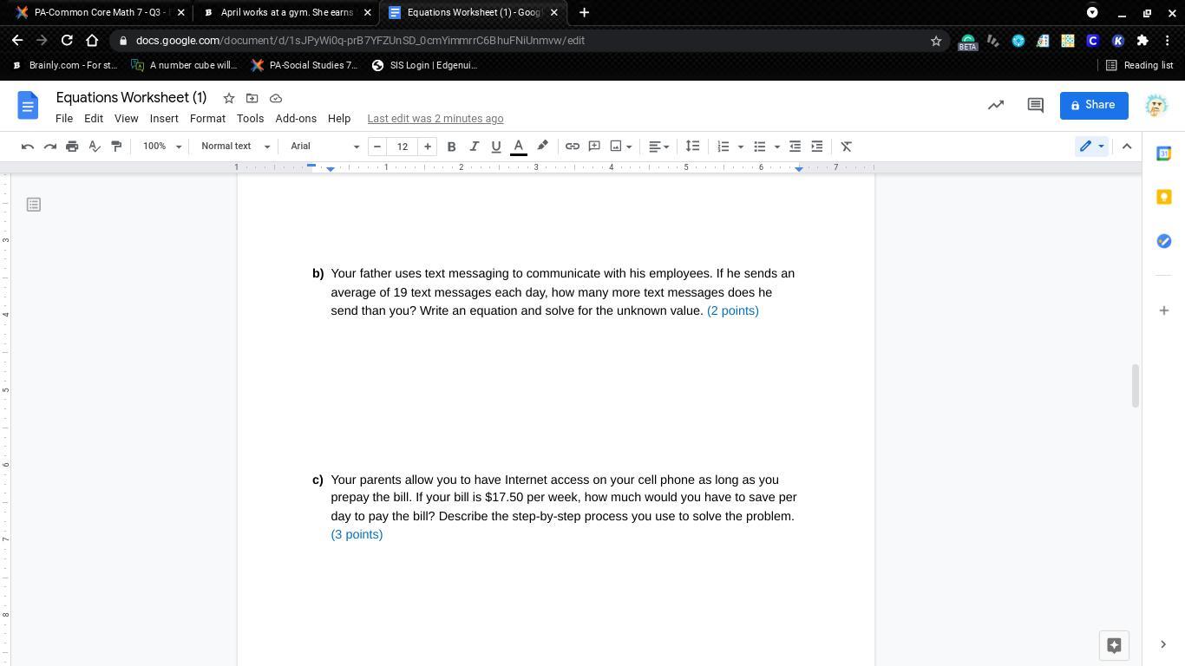Image resolution: width=1185 pixels, height=666 pixels.
Task: Select the Paint format tool
Action: (116, 147)
